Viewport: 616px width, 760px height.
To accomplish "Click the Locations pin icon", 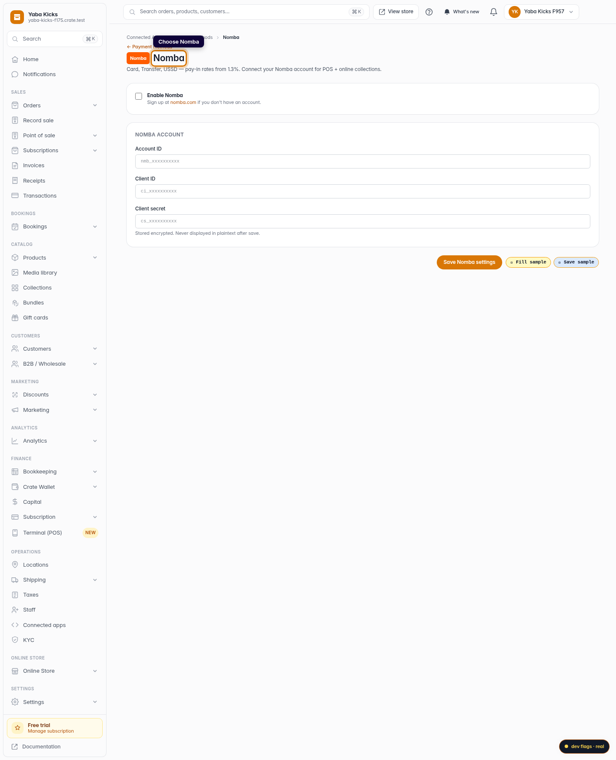I will 15,565.
